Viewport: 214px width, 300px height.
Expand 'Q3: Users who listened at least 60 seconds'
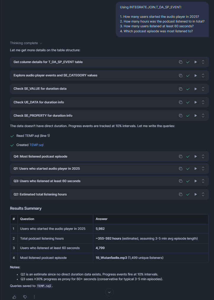click(203, 181)
